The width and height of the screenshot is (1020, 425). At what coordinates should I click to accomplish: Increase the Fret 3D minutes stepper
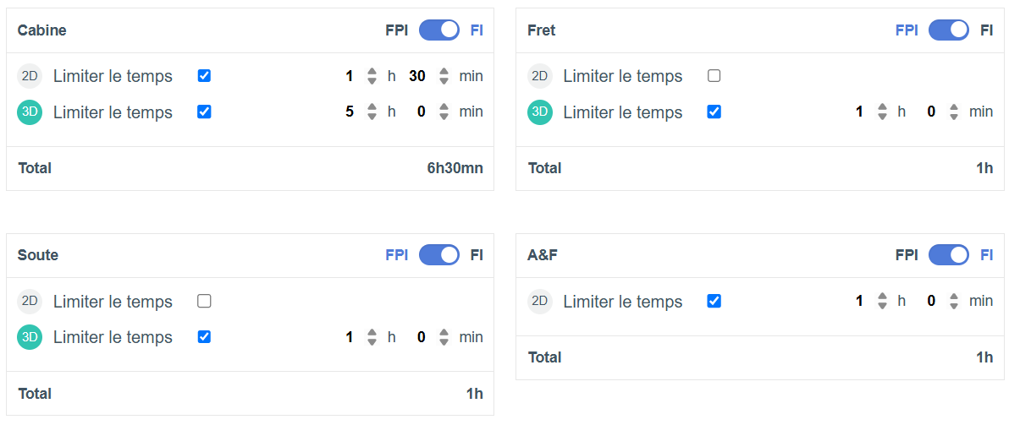(954, 107)
